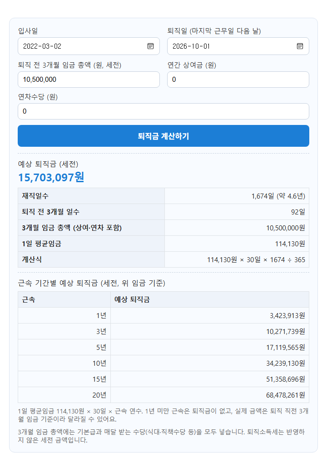Click the 20년 row cell
This screenshot has width=327, height=463.
[x=64, y=395]
